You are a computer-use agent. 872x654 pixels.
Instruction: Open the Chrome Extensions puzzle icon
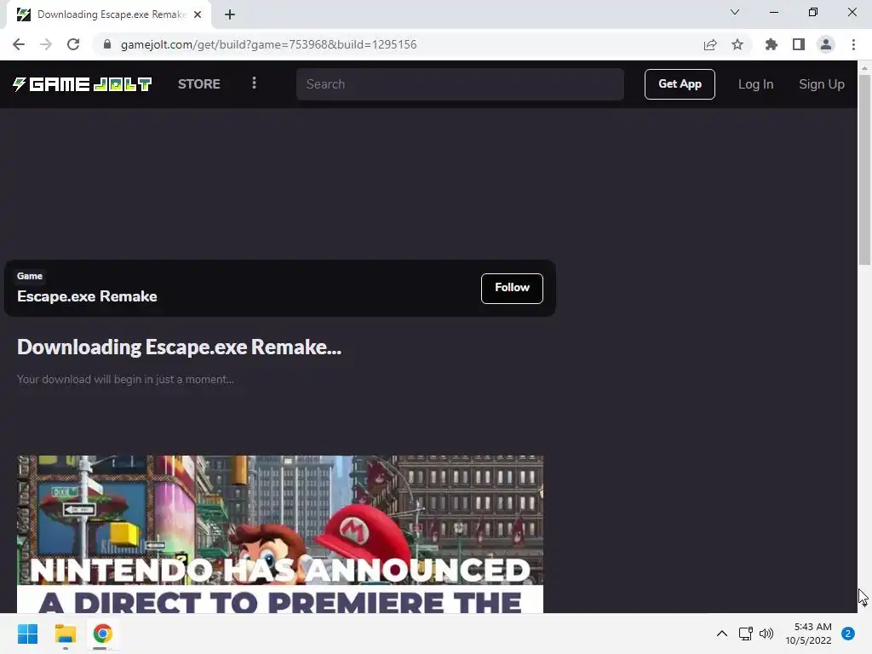[x=771, y=44]
